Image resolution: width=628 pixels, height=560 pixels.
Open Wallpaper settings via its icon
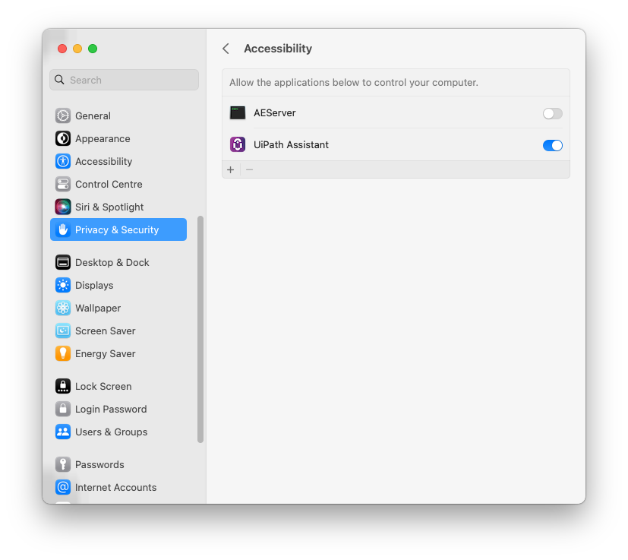point(63,308)
